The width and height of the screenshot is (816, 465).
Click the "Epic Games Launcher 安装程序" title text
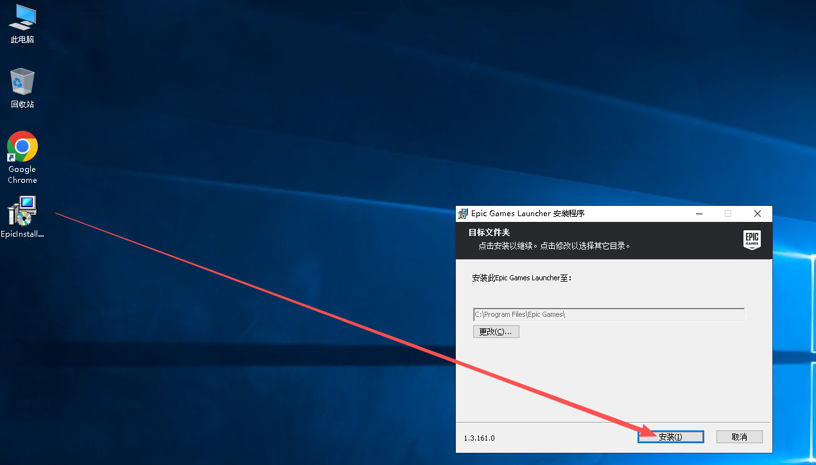[528, 214]
